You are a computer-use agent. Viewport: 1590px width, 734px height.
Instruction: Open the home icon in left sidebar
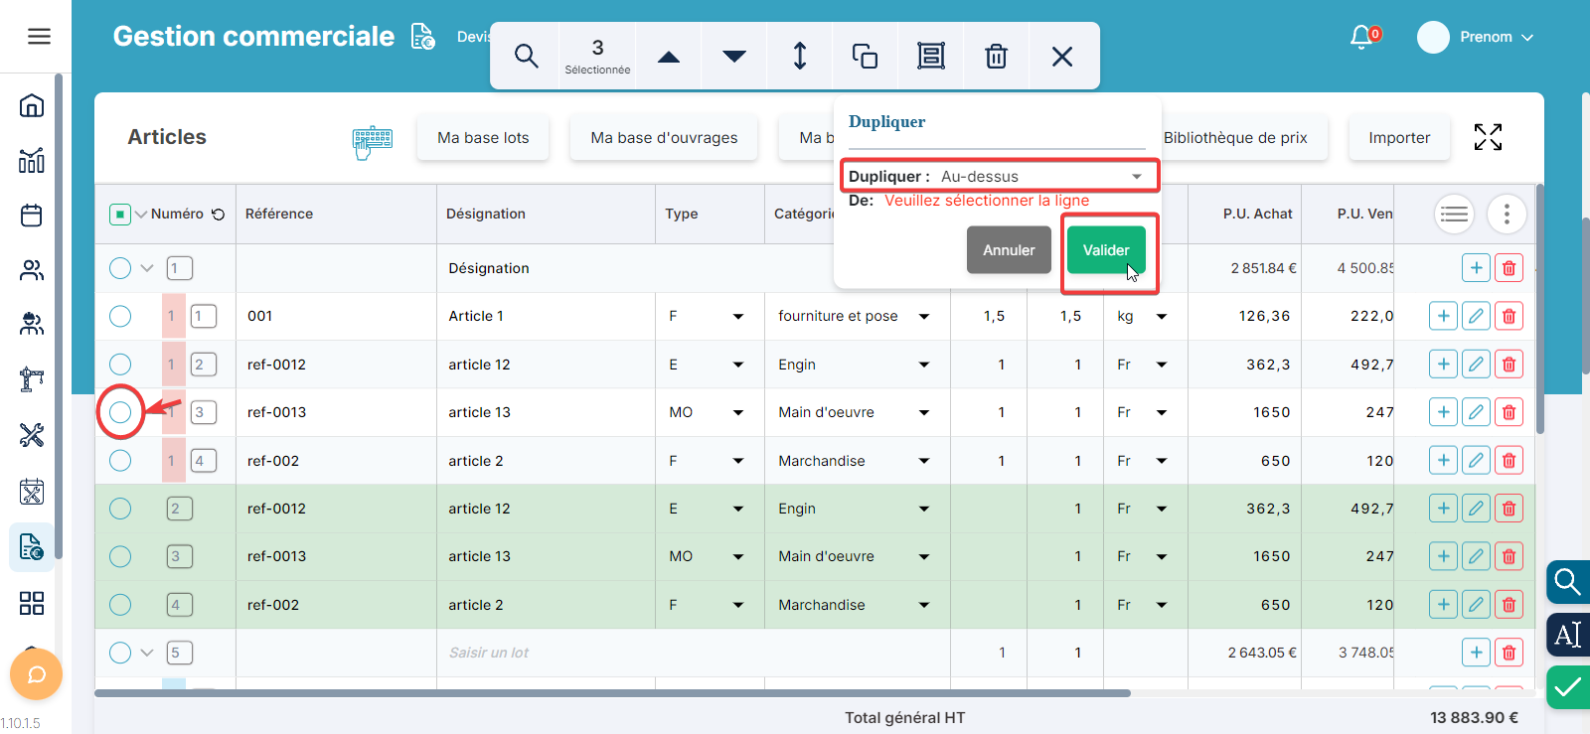[x=32, y=105]
